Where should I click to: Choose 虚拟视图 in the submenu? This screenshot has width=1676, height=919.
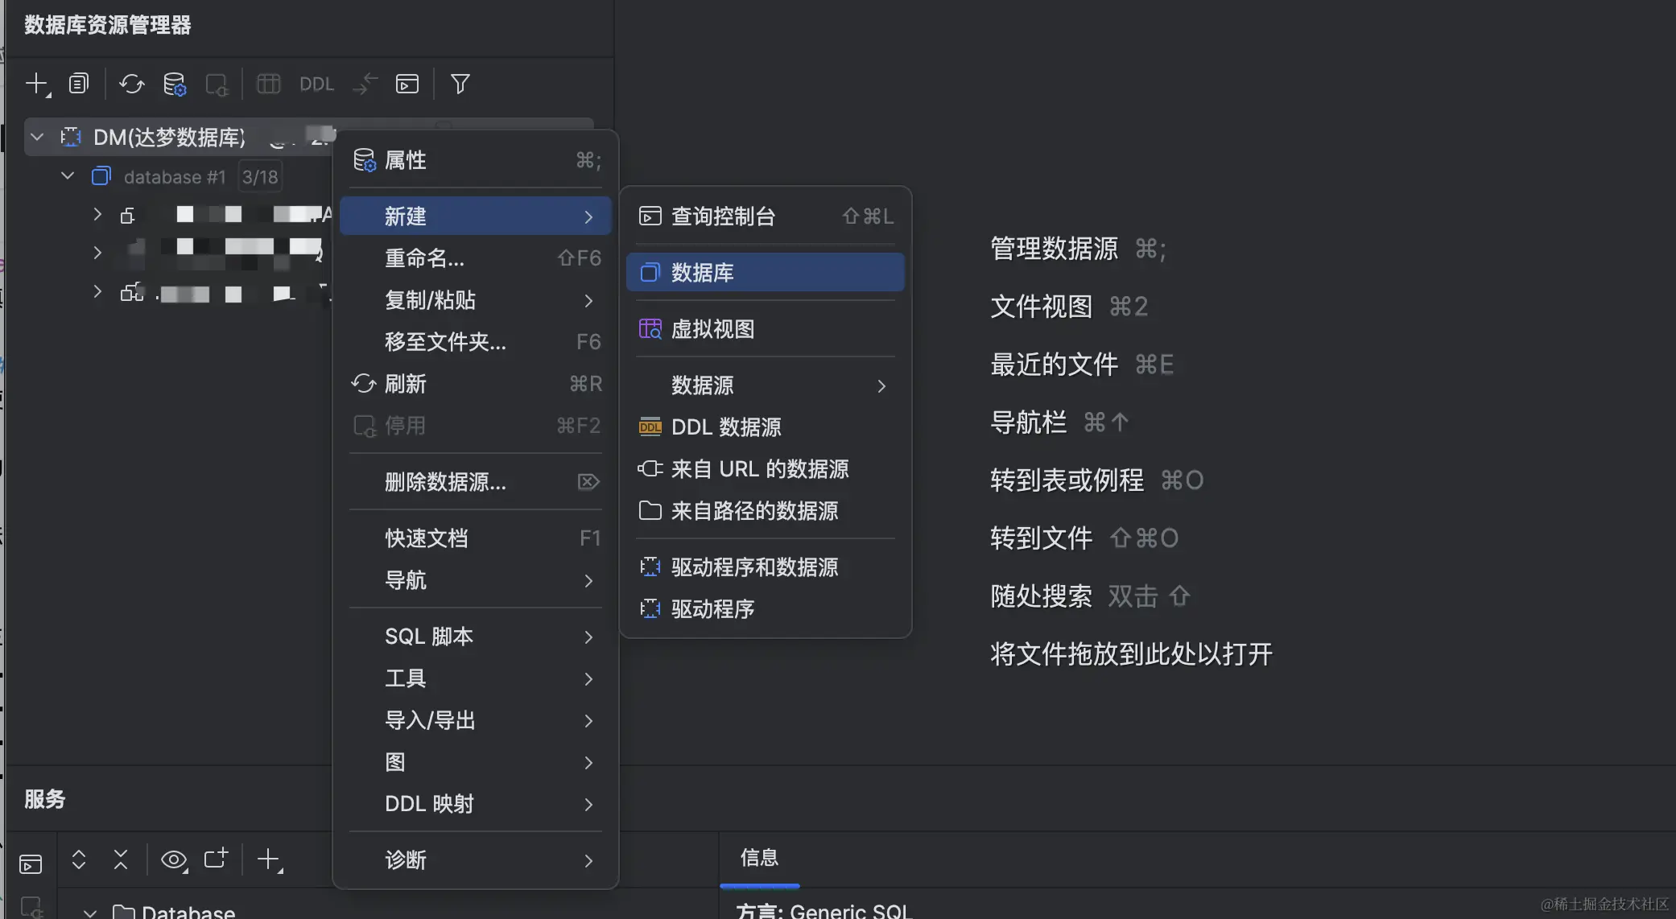766,329
